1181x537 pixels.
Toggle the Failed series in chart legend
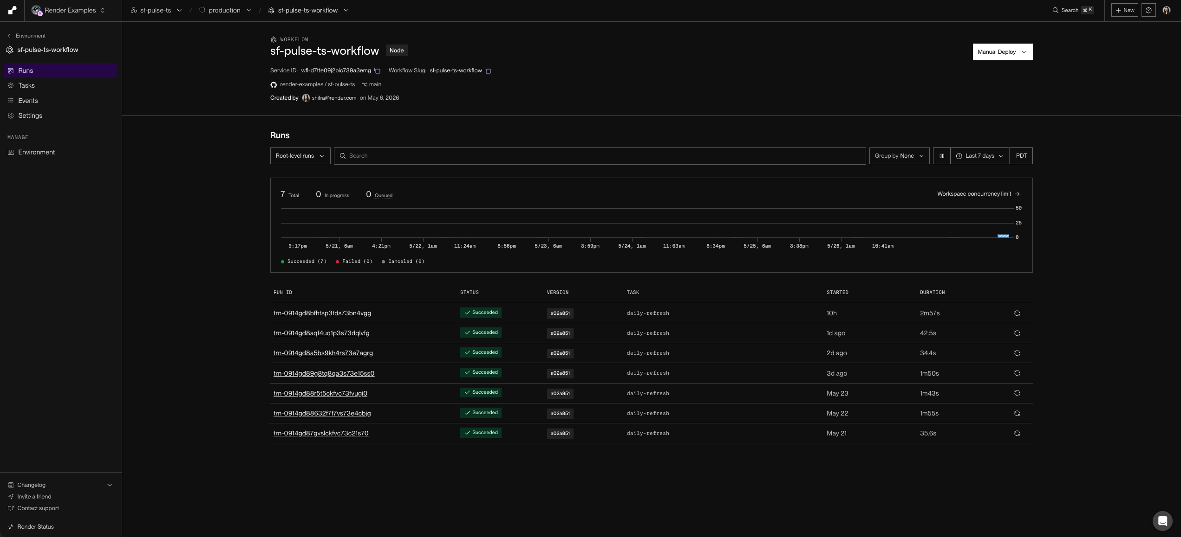pos(354,262)
